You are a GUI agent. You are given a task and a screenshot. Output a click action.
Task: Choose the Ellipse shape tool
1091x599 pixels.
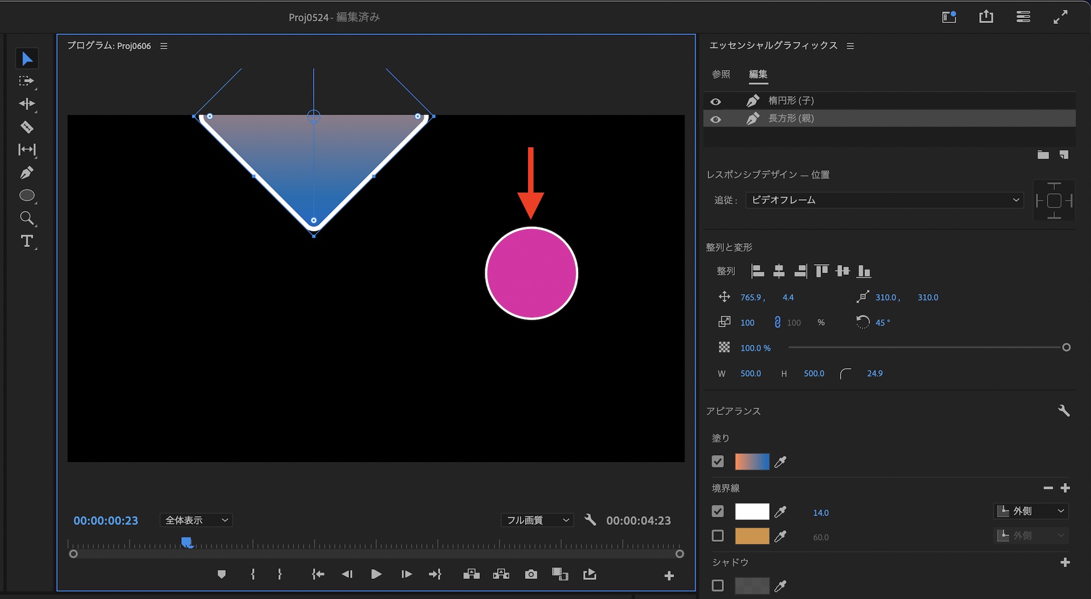(27, 195)
